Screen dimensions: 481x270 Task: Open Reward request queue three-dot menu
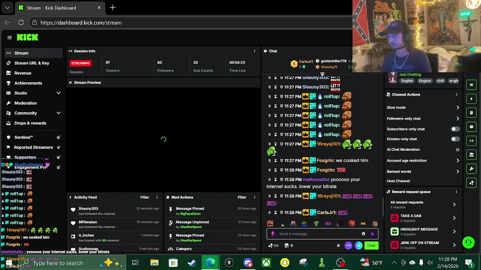click(457, 192)
